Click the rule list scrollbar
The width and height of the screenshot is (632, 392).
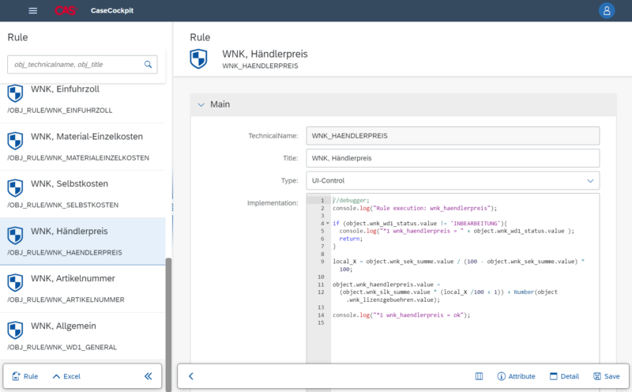pyautogui.click(x=168, y=324)
